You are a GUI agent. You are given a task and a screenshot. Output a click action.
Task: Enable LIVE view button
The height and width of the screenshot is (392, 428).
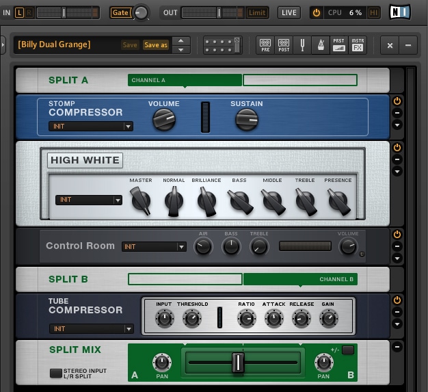pyautogui.click(x=289, y=12)
